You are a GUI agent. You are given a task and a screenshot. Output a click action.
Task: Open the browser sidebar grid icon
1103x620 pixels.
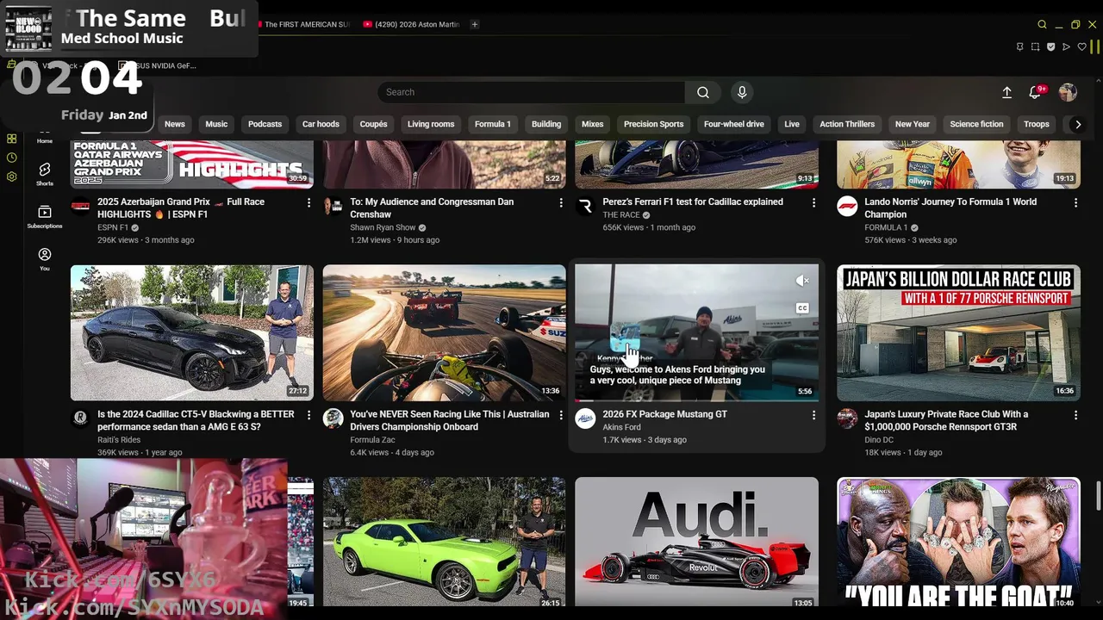(11, 139)
